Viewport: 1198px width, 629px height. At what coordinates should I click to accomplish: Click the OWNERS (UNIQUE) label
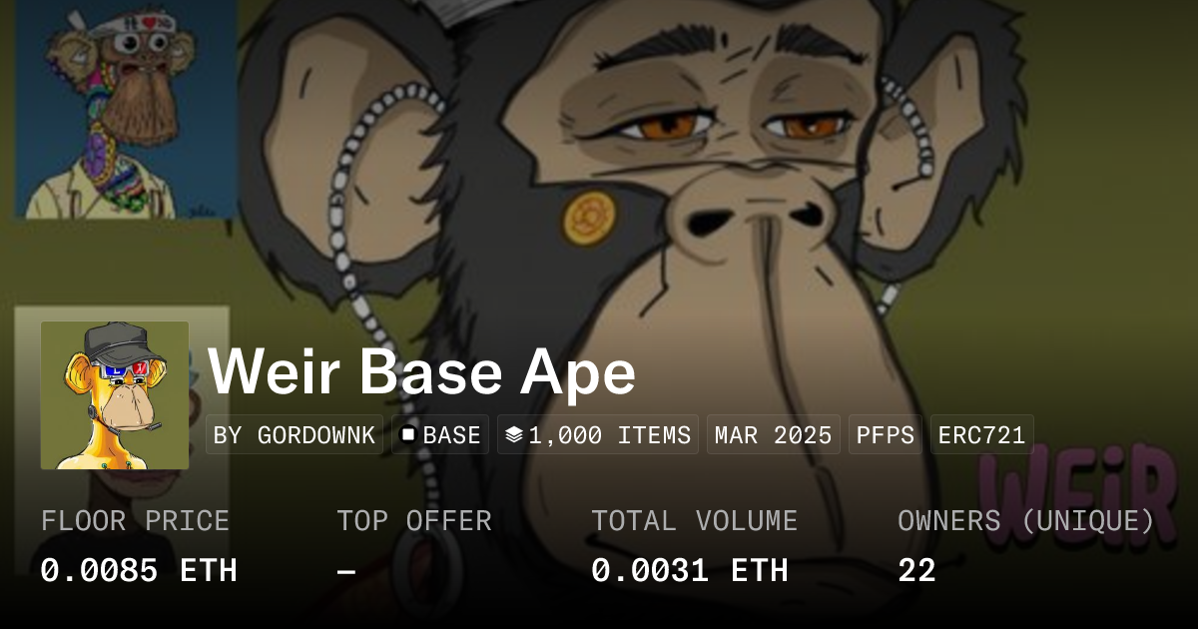pos(1026,521)
